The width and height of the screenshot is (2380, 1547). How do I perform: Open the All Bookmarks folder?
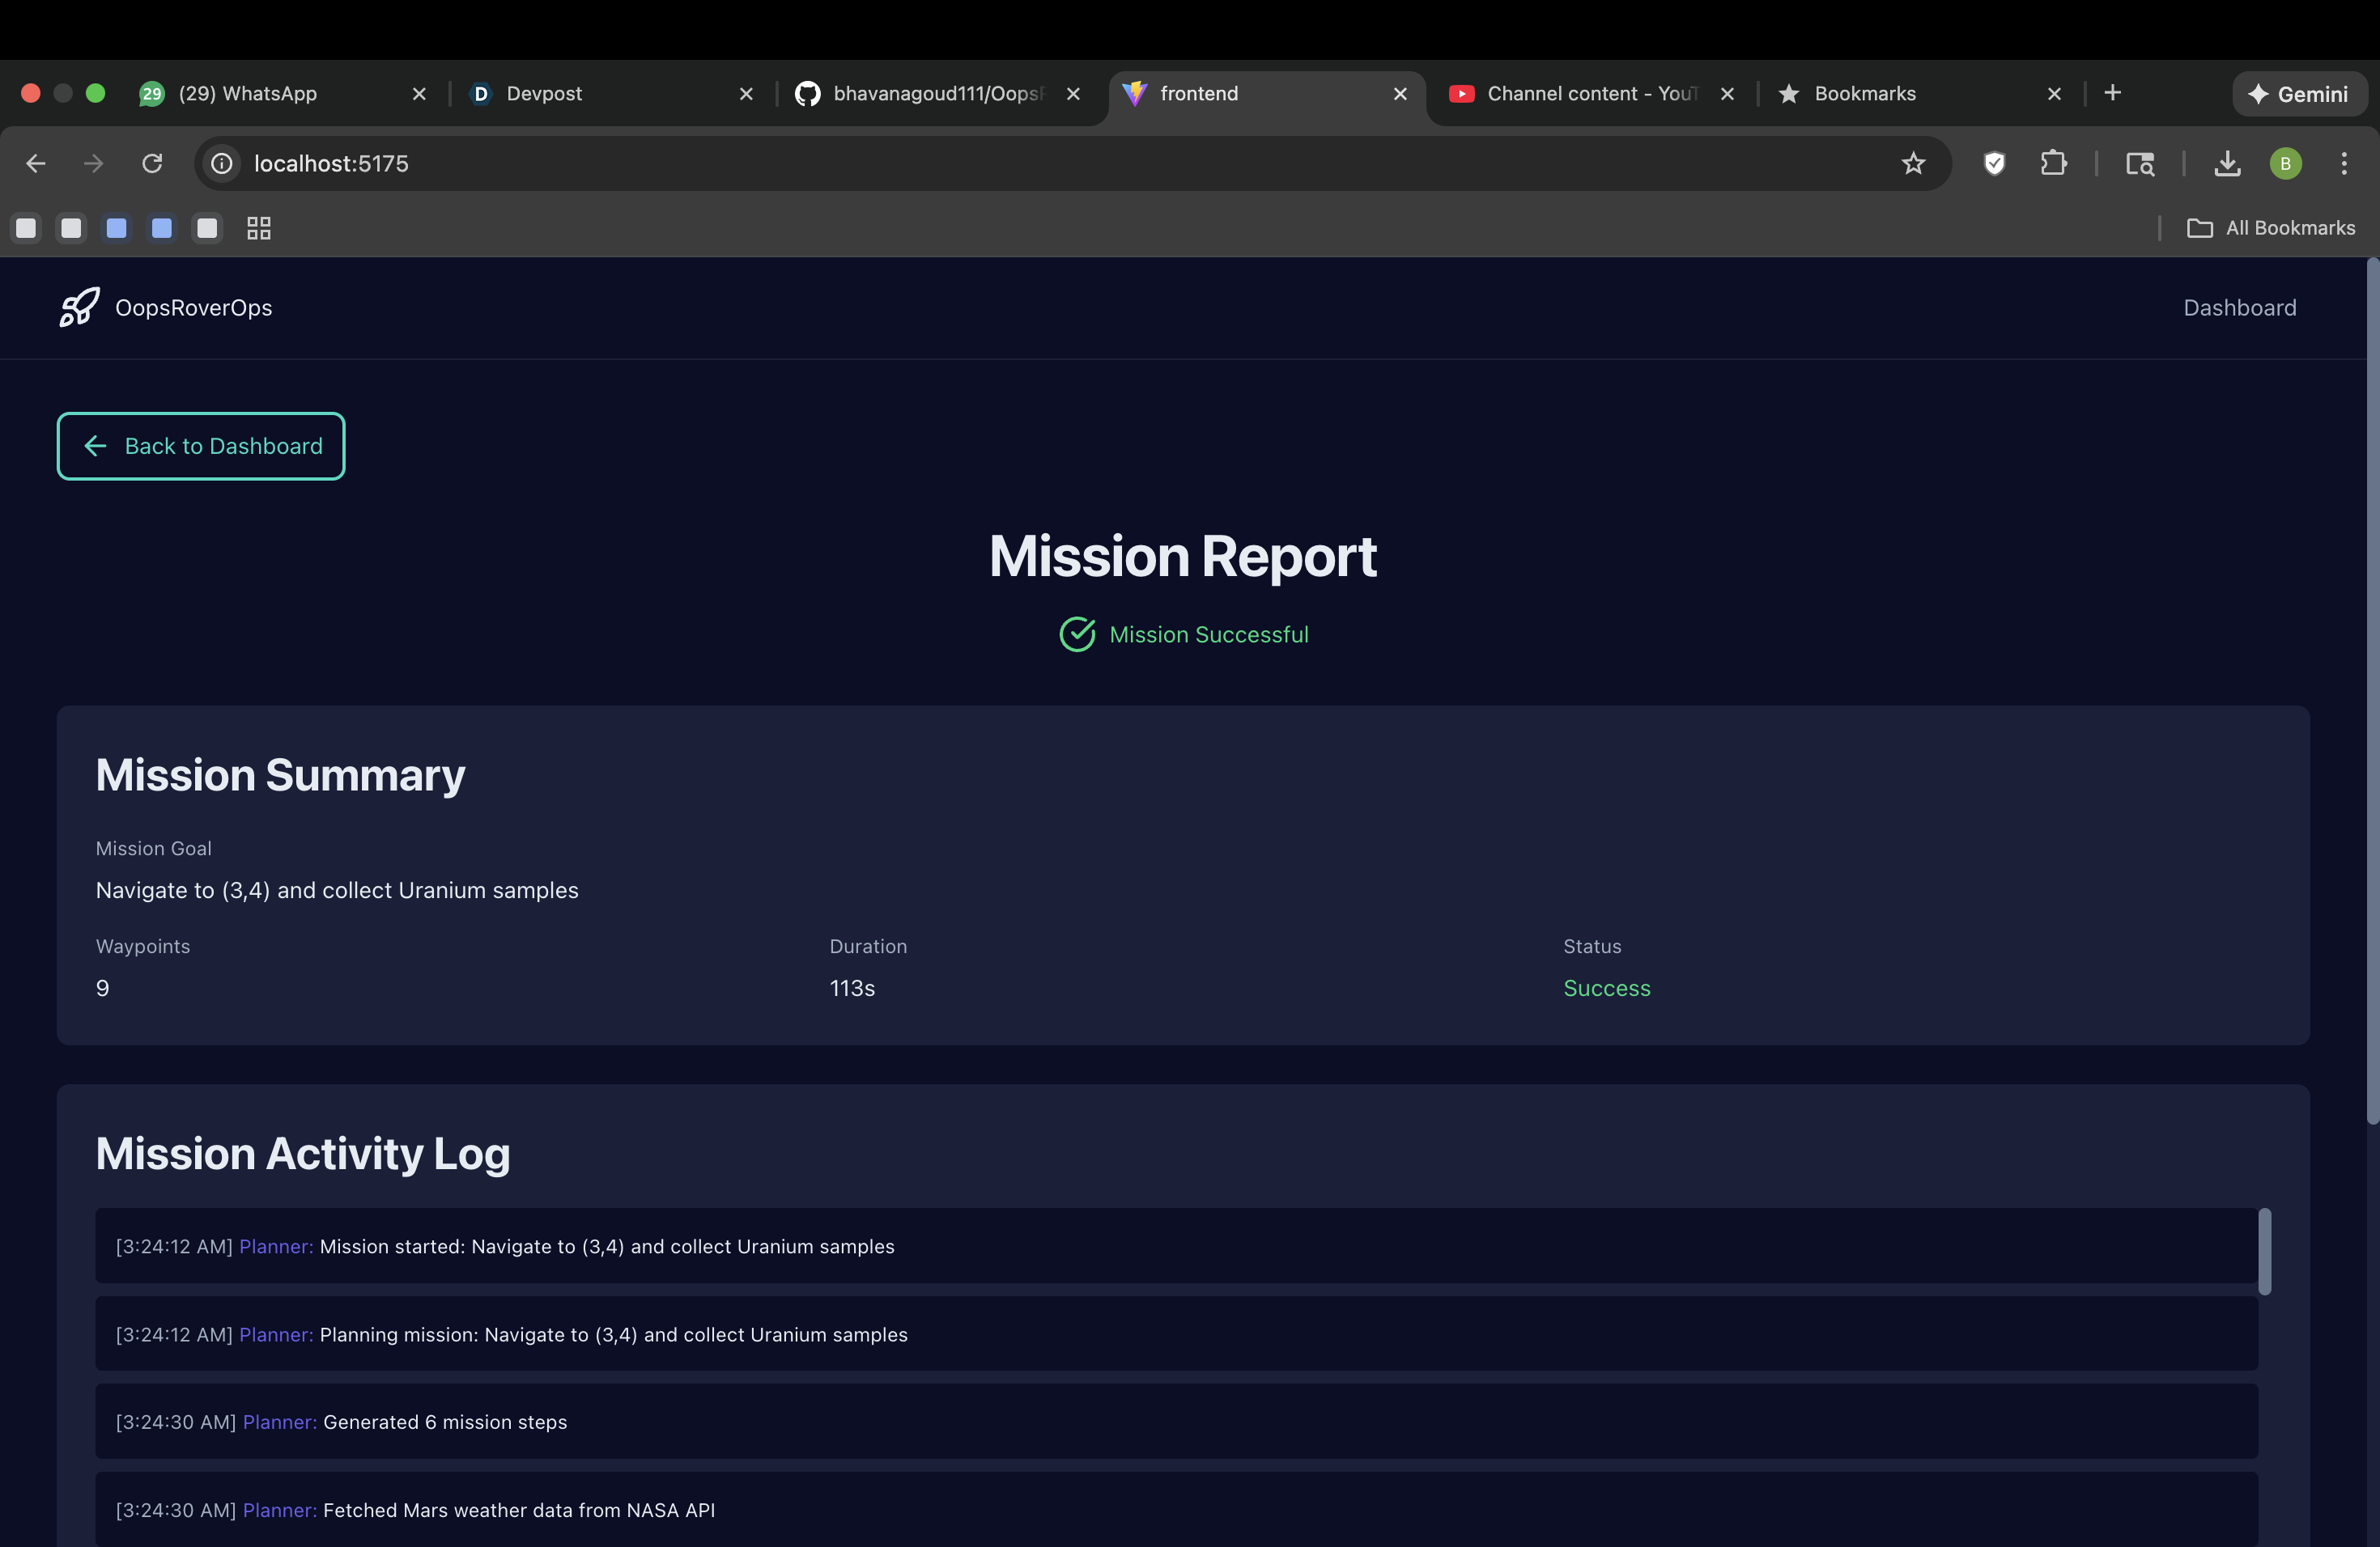tap(2271, 228)
